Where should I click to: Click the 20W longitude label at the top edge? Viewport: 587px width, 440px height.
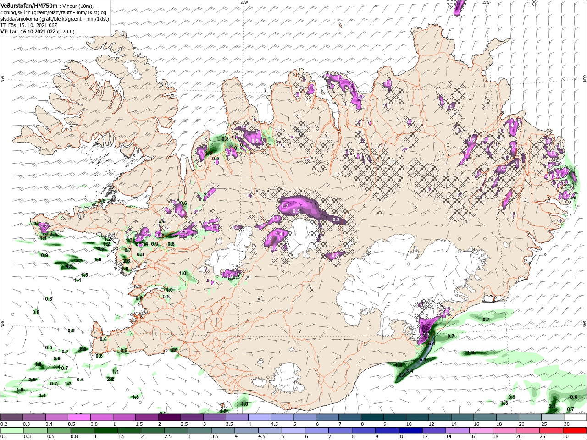(244, 2)
